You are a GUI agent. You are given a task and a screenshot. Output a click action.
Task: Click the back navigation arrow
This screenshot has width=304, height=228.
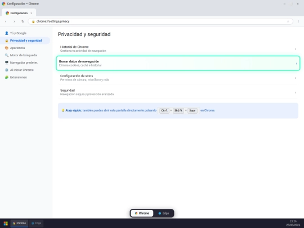tap(6, 21)
